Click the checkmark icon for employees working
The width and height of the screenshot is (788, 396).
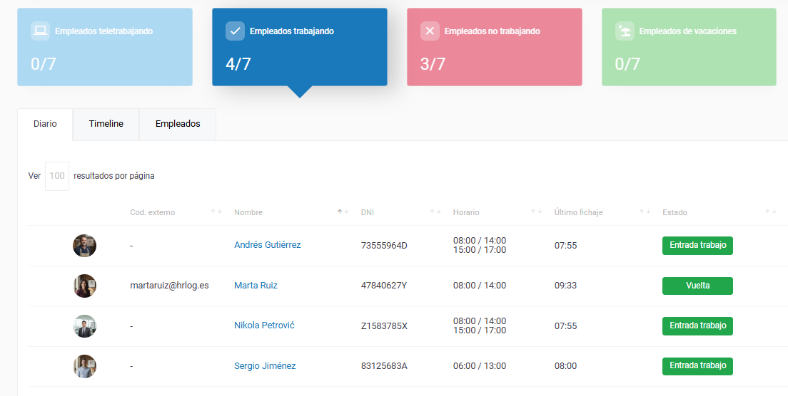coord(235,31)
